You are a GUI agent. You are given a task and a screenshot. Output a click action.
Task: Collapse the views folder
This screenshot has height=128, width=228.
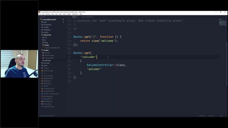pos(46,45)
